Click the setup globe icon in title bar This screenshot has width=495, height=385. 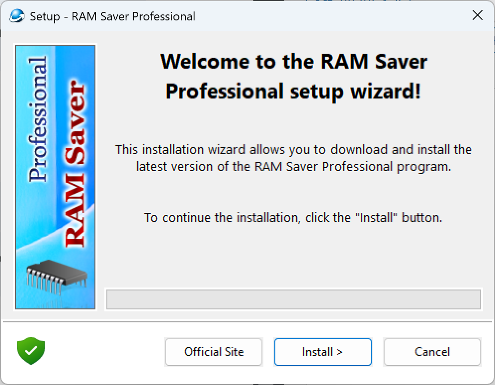coord(17,16)
